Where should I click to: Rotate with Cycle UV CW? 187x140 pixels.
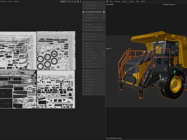[93, 82]
